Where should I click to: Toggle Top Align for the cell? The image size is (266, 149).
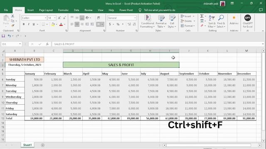72,17
